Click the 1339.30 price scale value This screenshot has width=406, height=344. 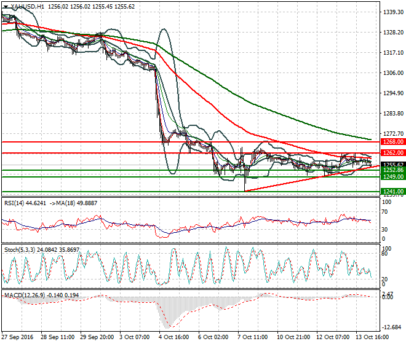[x=393, y=12]
